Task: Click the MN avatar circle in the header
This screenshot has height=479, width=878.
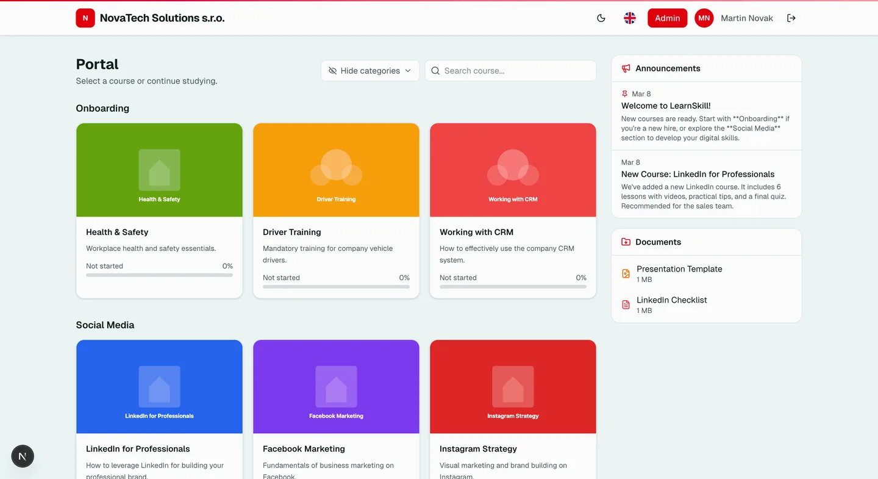Action: pyautogui.click(x=704, y=18)
